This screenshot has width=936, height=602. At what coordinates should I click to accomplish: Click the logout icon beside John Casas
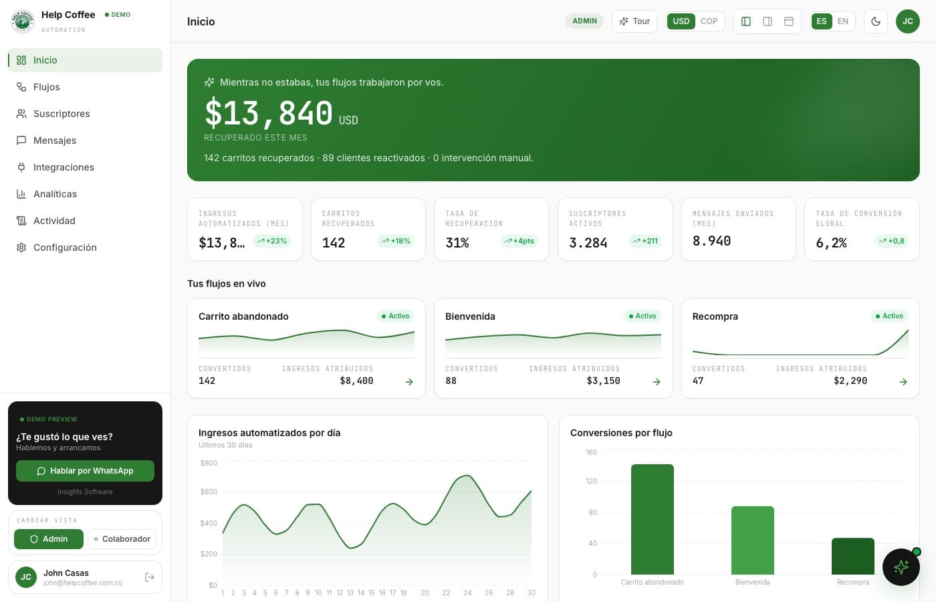tap(150, 577)
